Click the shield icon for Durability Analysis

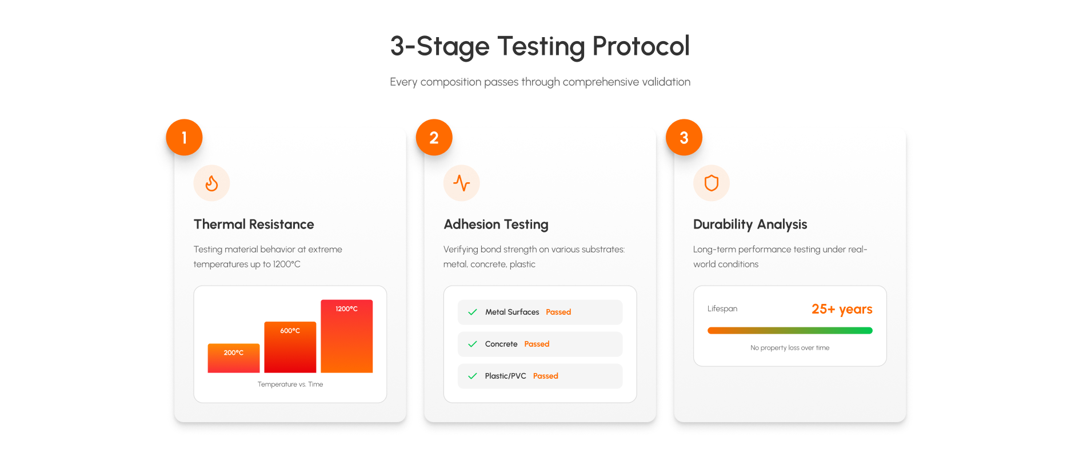[x=711, y=183]
